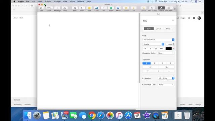The height and width of the screenshot is (121, 215).
Task: Click Images link in Safari window
Action: [183, 18]
